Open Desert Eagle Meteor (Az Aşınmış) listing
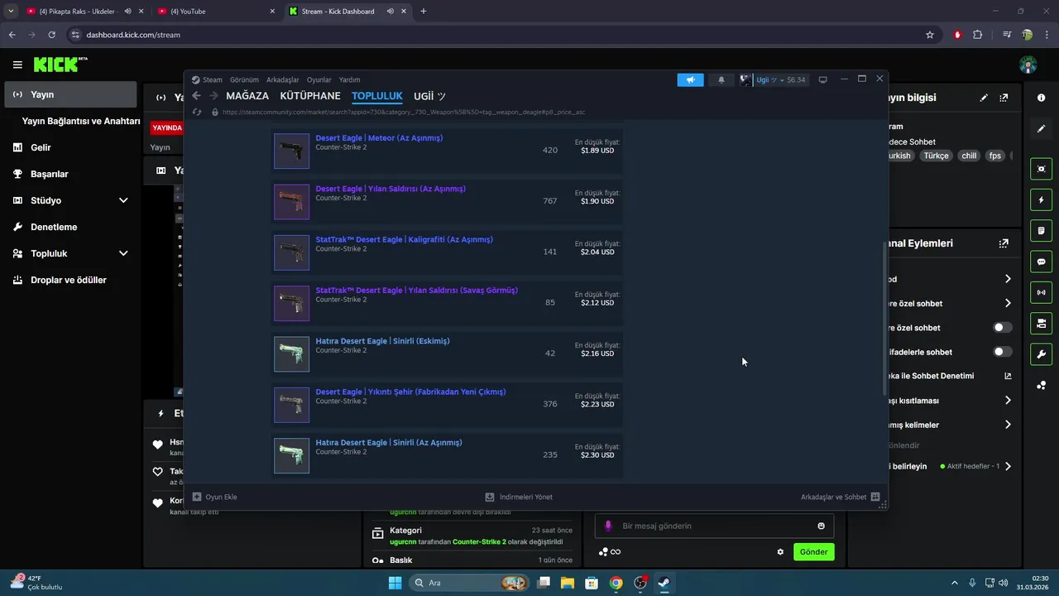Screen dimensions: 1059x596 pos(447,151)
